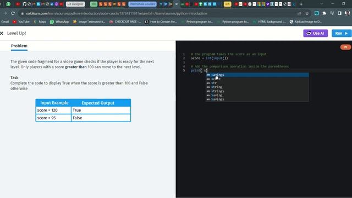Open Python program bookmark beside HTML Background
This screenshot has width=352, height=198.
coord(233,22)
